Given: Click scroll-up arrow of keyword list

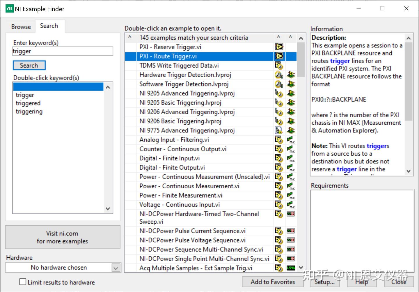Looking at the screenshot, I should coord(108,87).
